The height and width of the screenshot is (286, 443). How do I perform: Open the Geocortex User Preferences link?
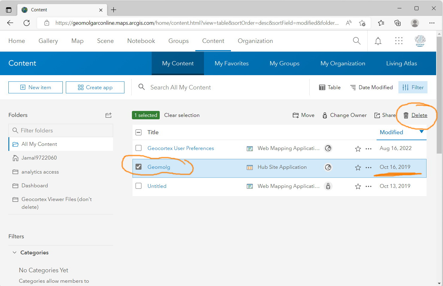coord(181,148)
